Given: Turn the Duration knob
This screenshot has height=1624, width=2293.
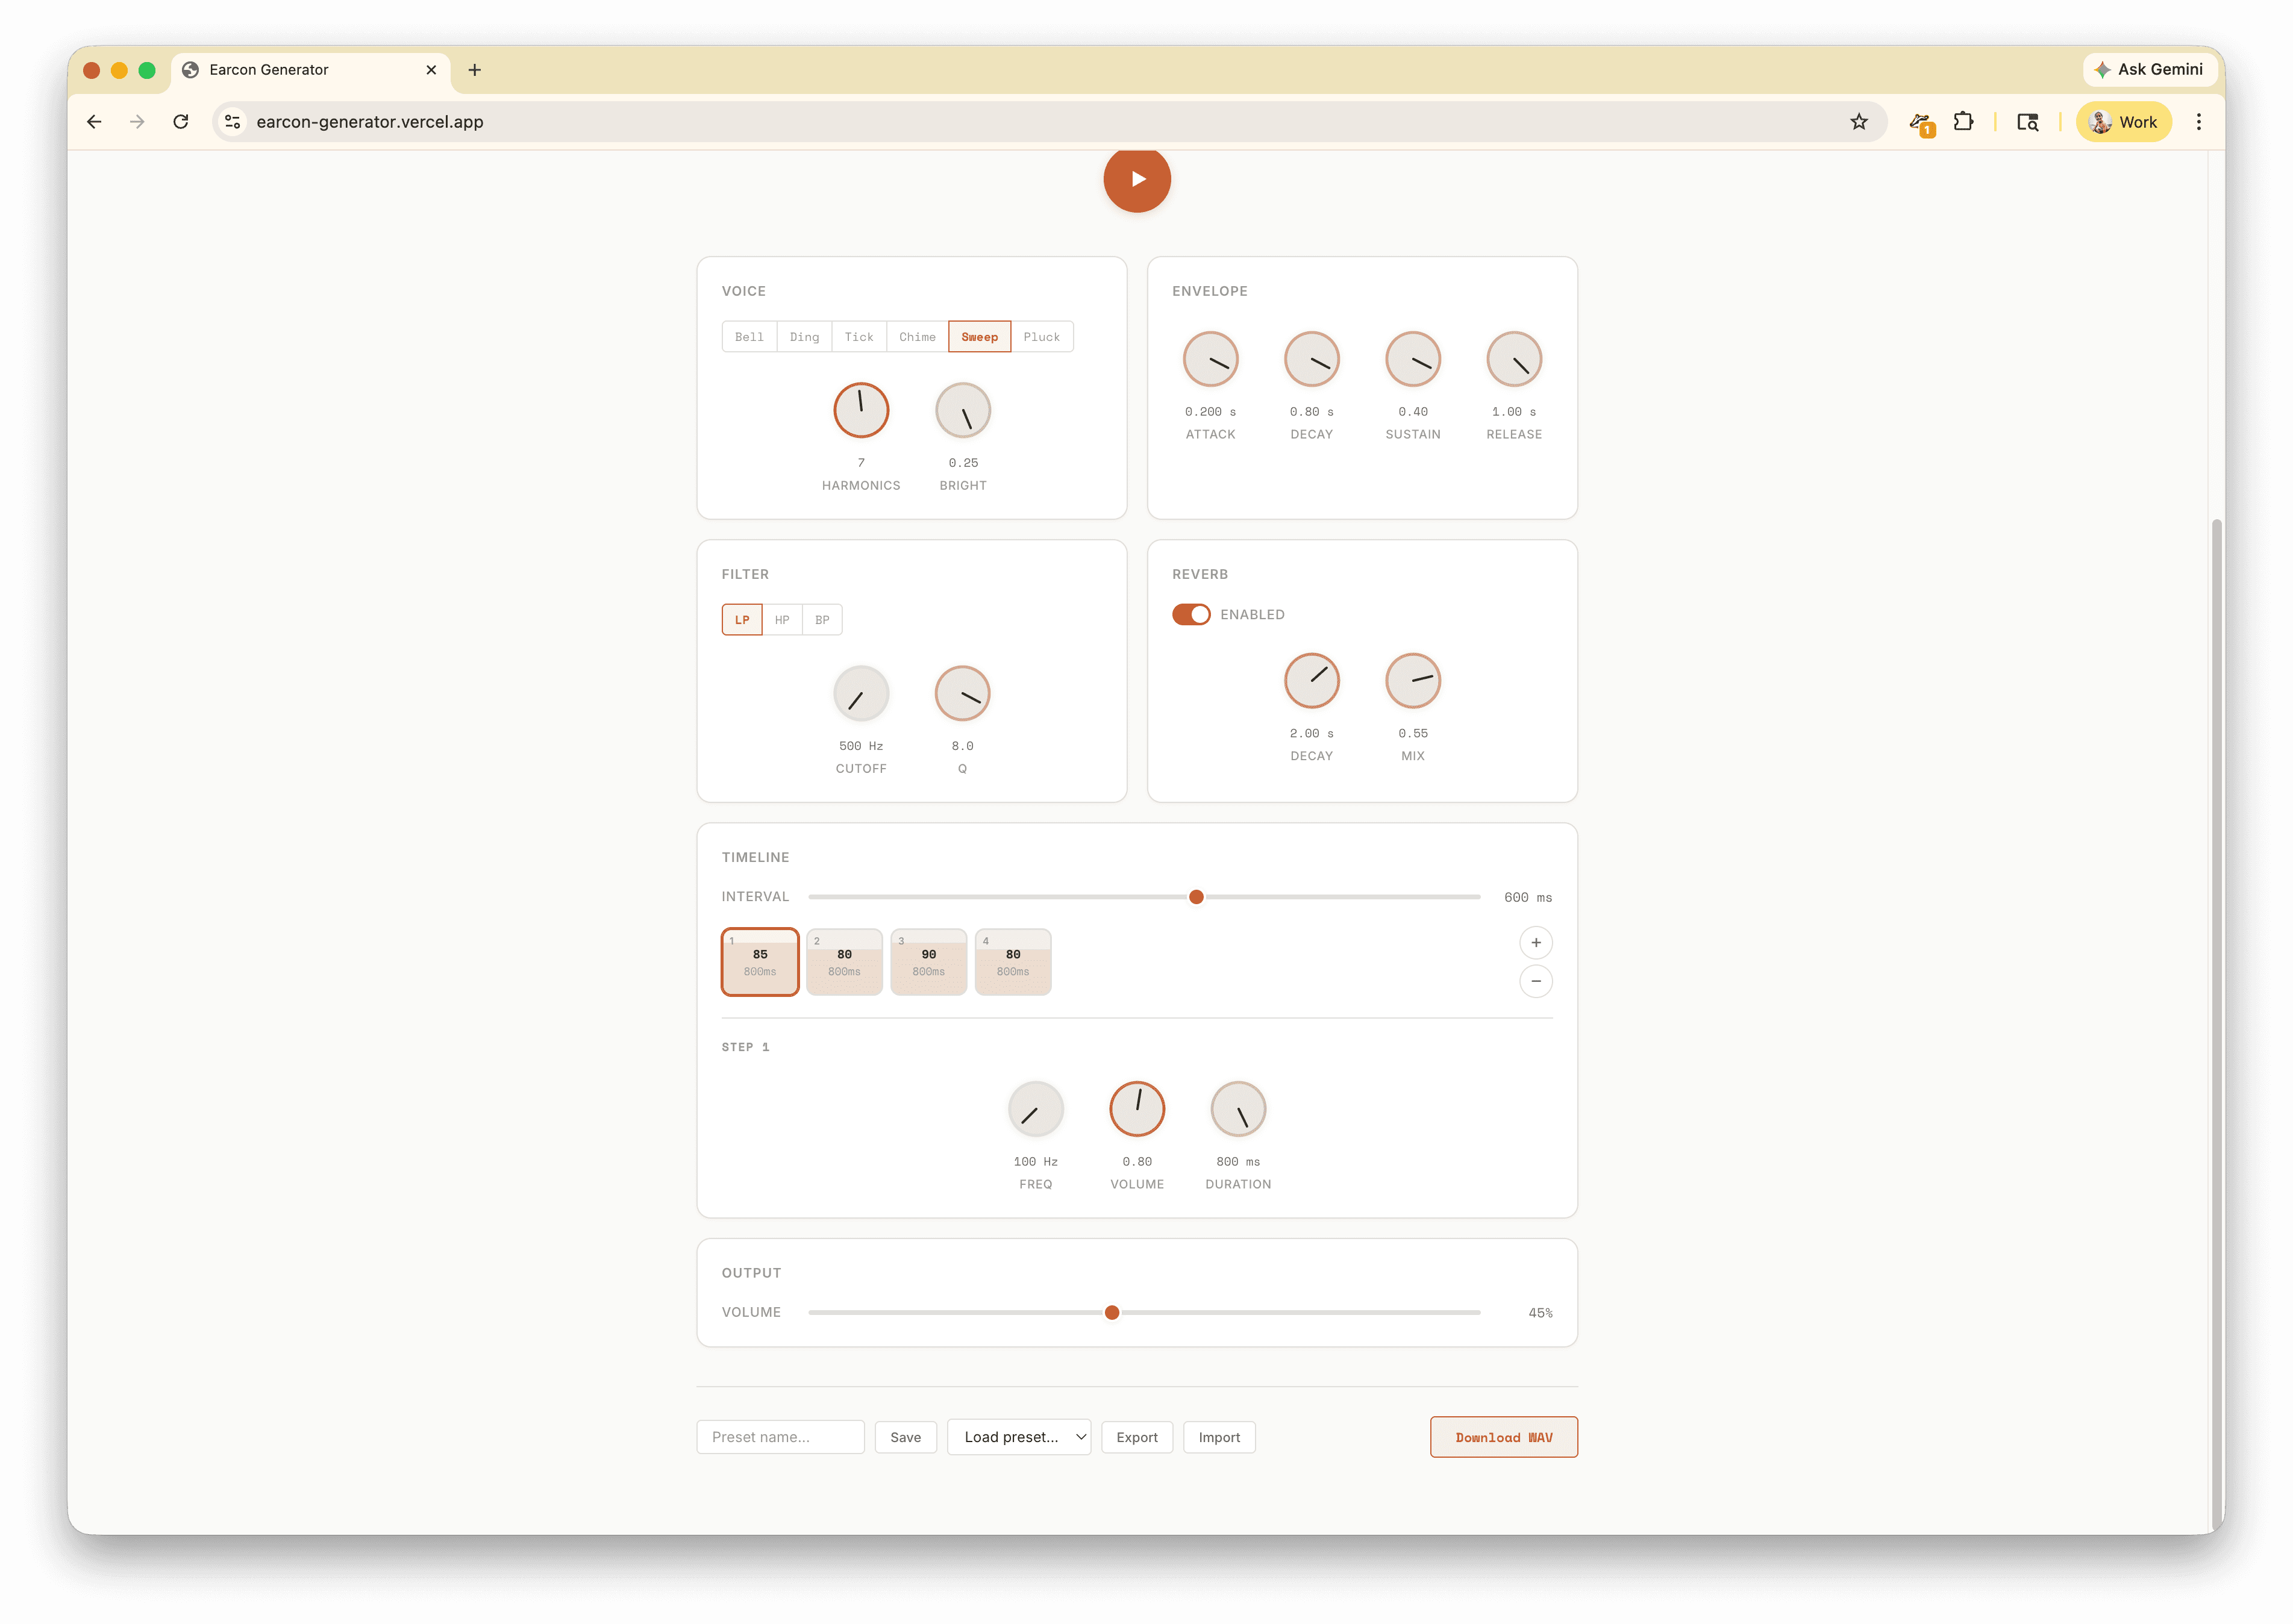Looking at the screenshot, I should click(x=1237, y=1108).
